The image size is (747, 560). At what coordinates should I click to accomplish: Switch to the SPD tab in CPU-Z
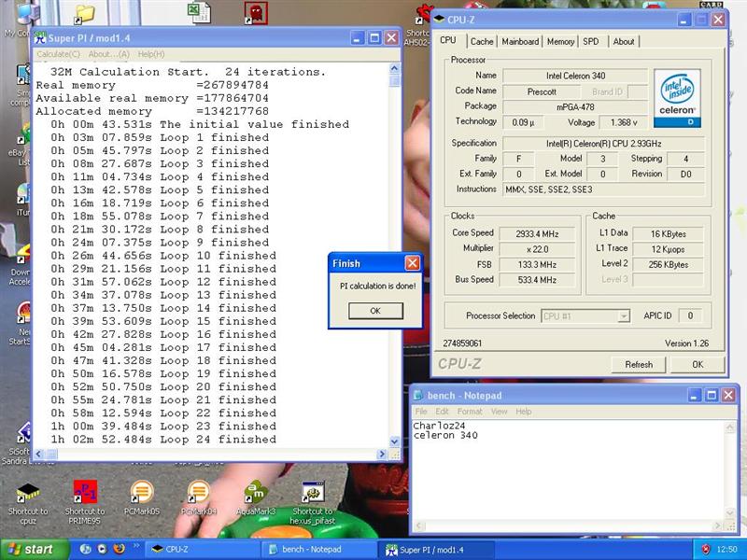591,41
